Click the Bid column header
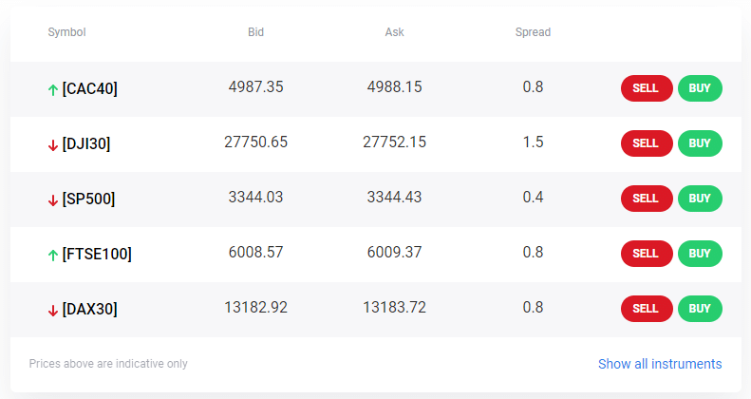The image size is (751, 399). tap(255, 32)
